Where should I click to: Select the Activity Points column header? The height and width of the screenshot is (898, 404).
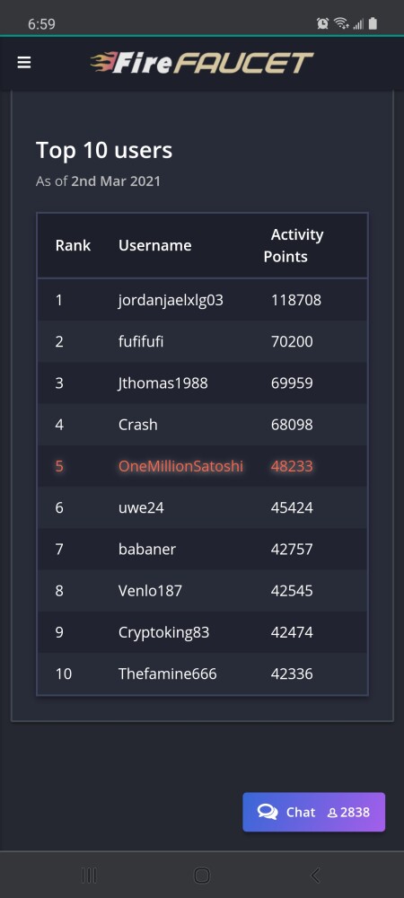point(294,245)
